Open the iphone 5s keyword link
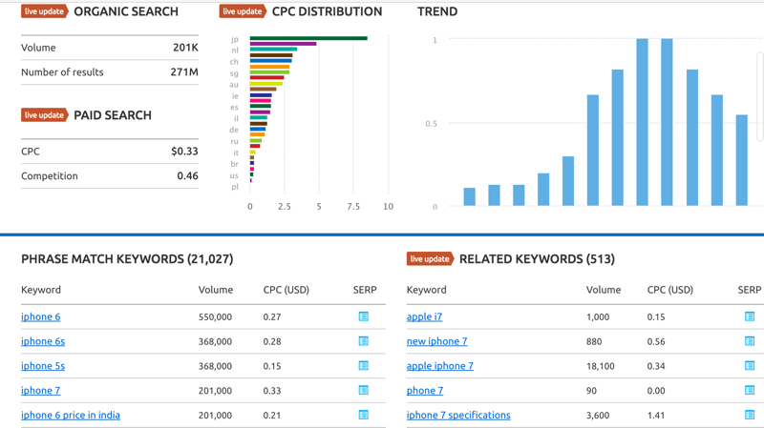 [43, 366]
